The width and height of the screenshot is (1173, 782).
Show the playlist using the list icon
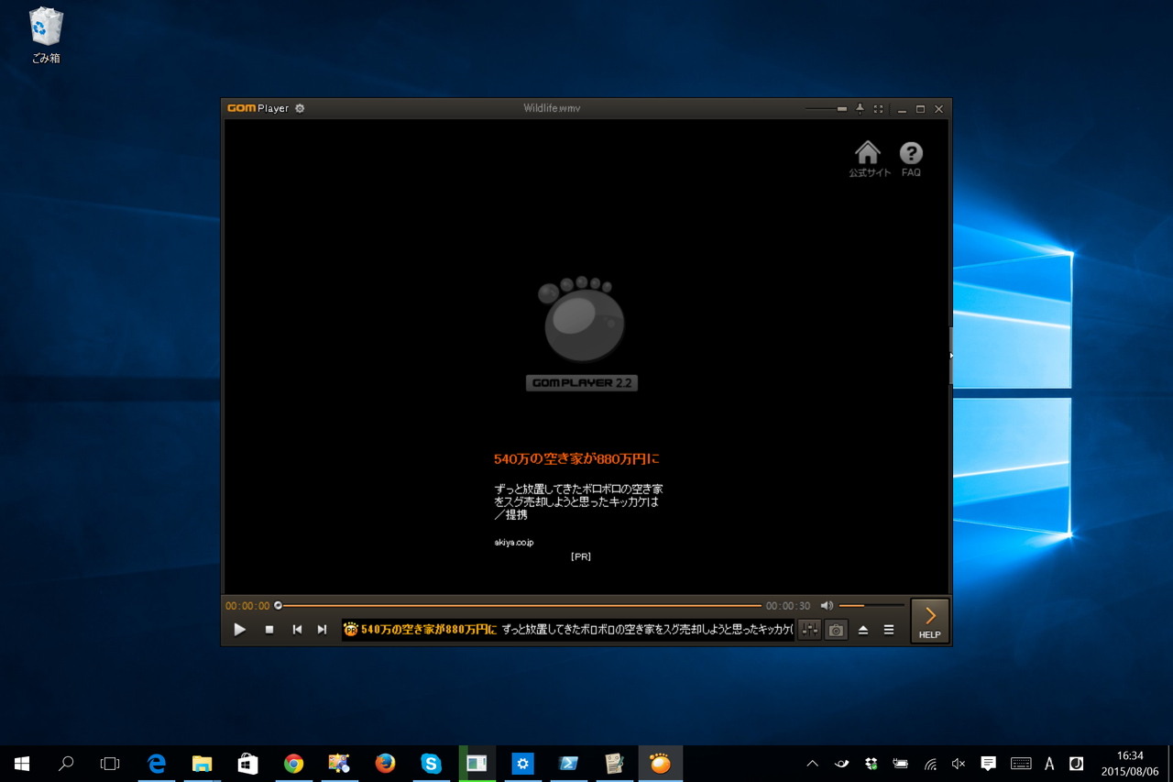click(889, 630)
